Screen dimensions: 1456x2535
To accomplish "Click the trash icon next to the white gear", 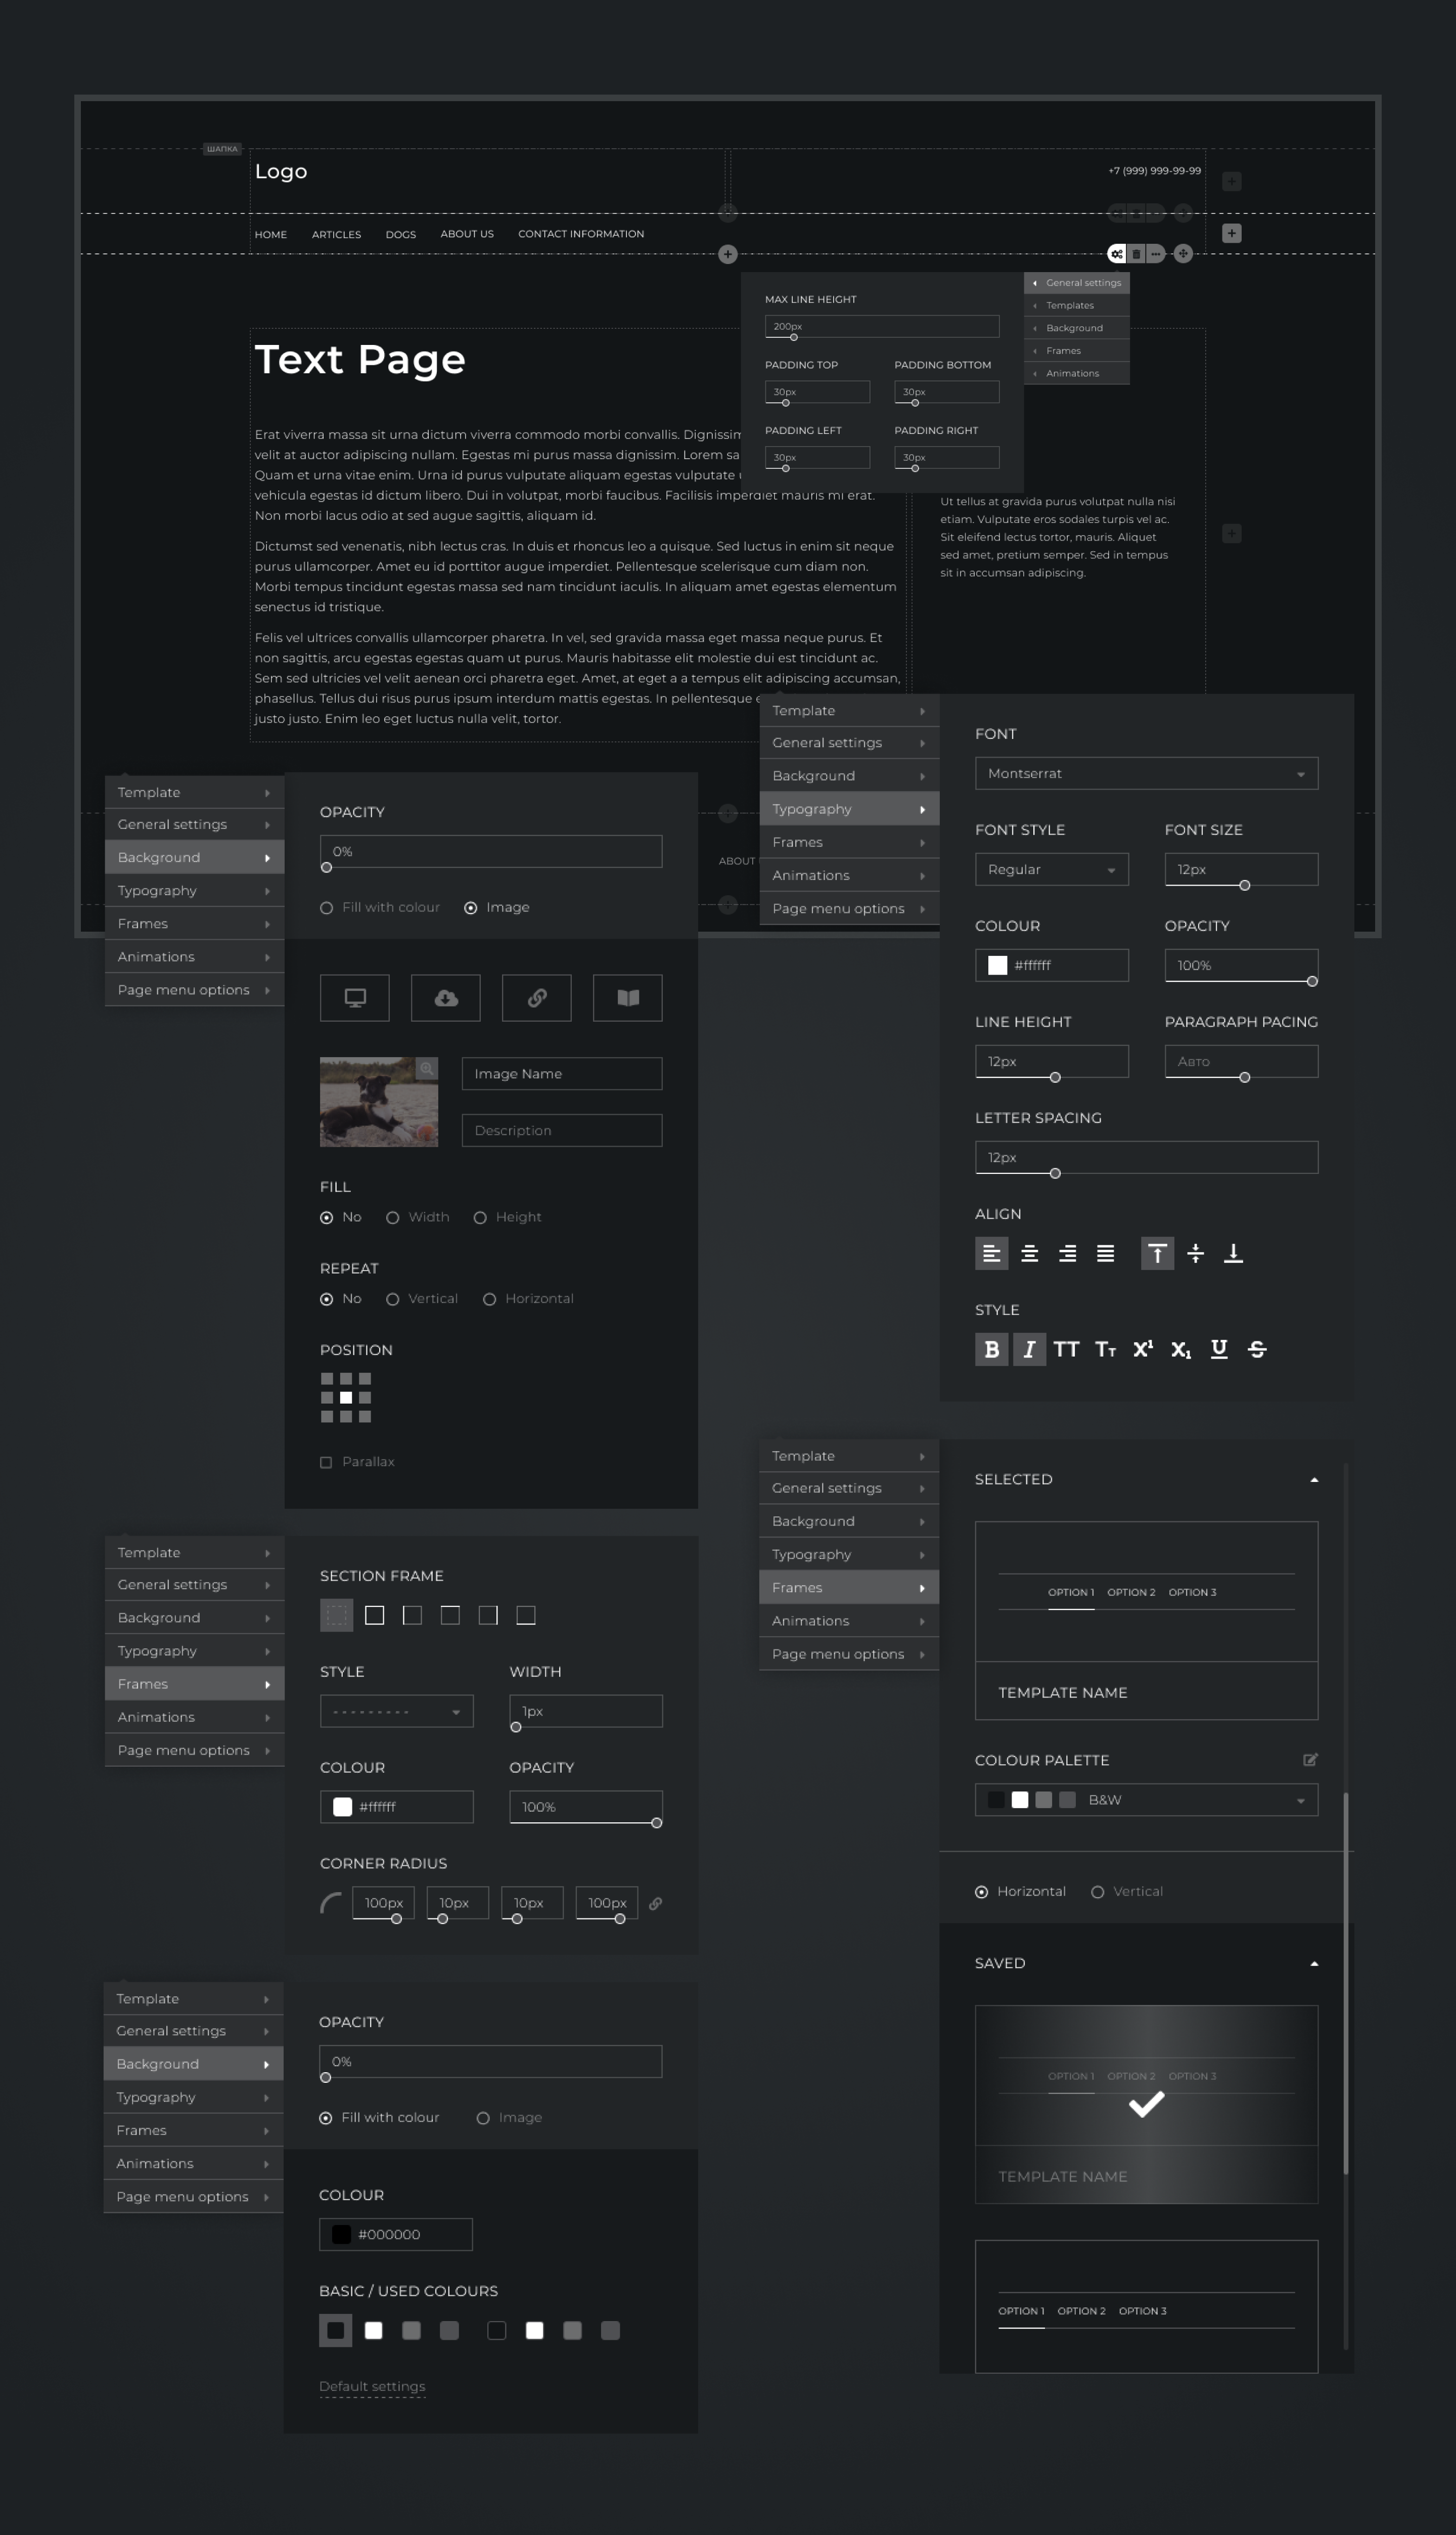I will (x=1136, y=254).
